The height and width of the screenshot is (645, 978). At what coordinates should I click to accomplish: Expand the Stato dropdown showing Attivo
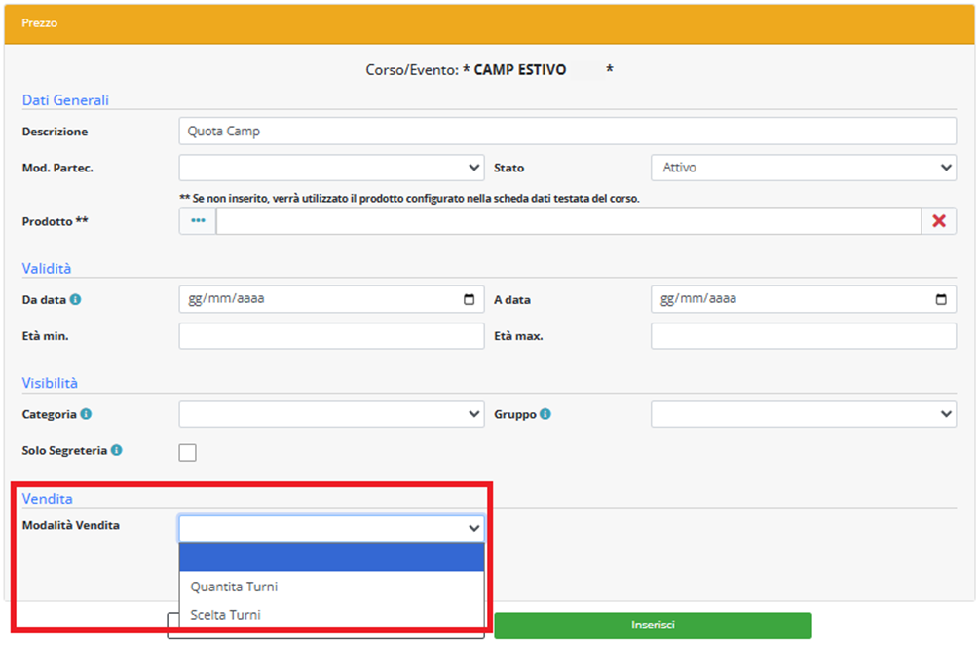tap(803, 168)
